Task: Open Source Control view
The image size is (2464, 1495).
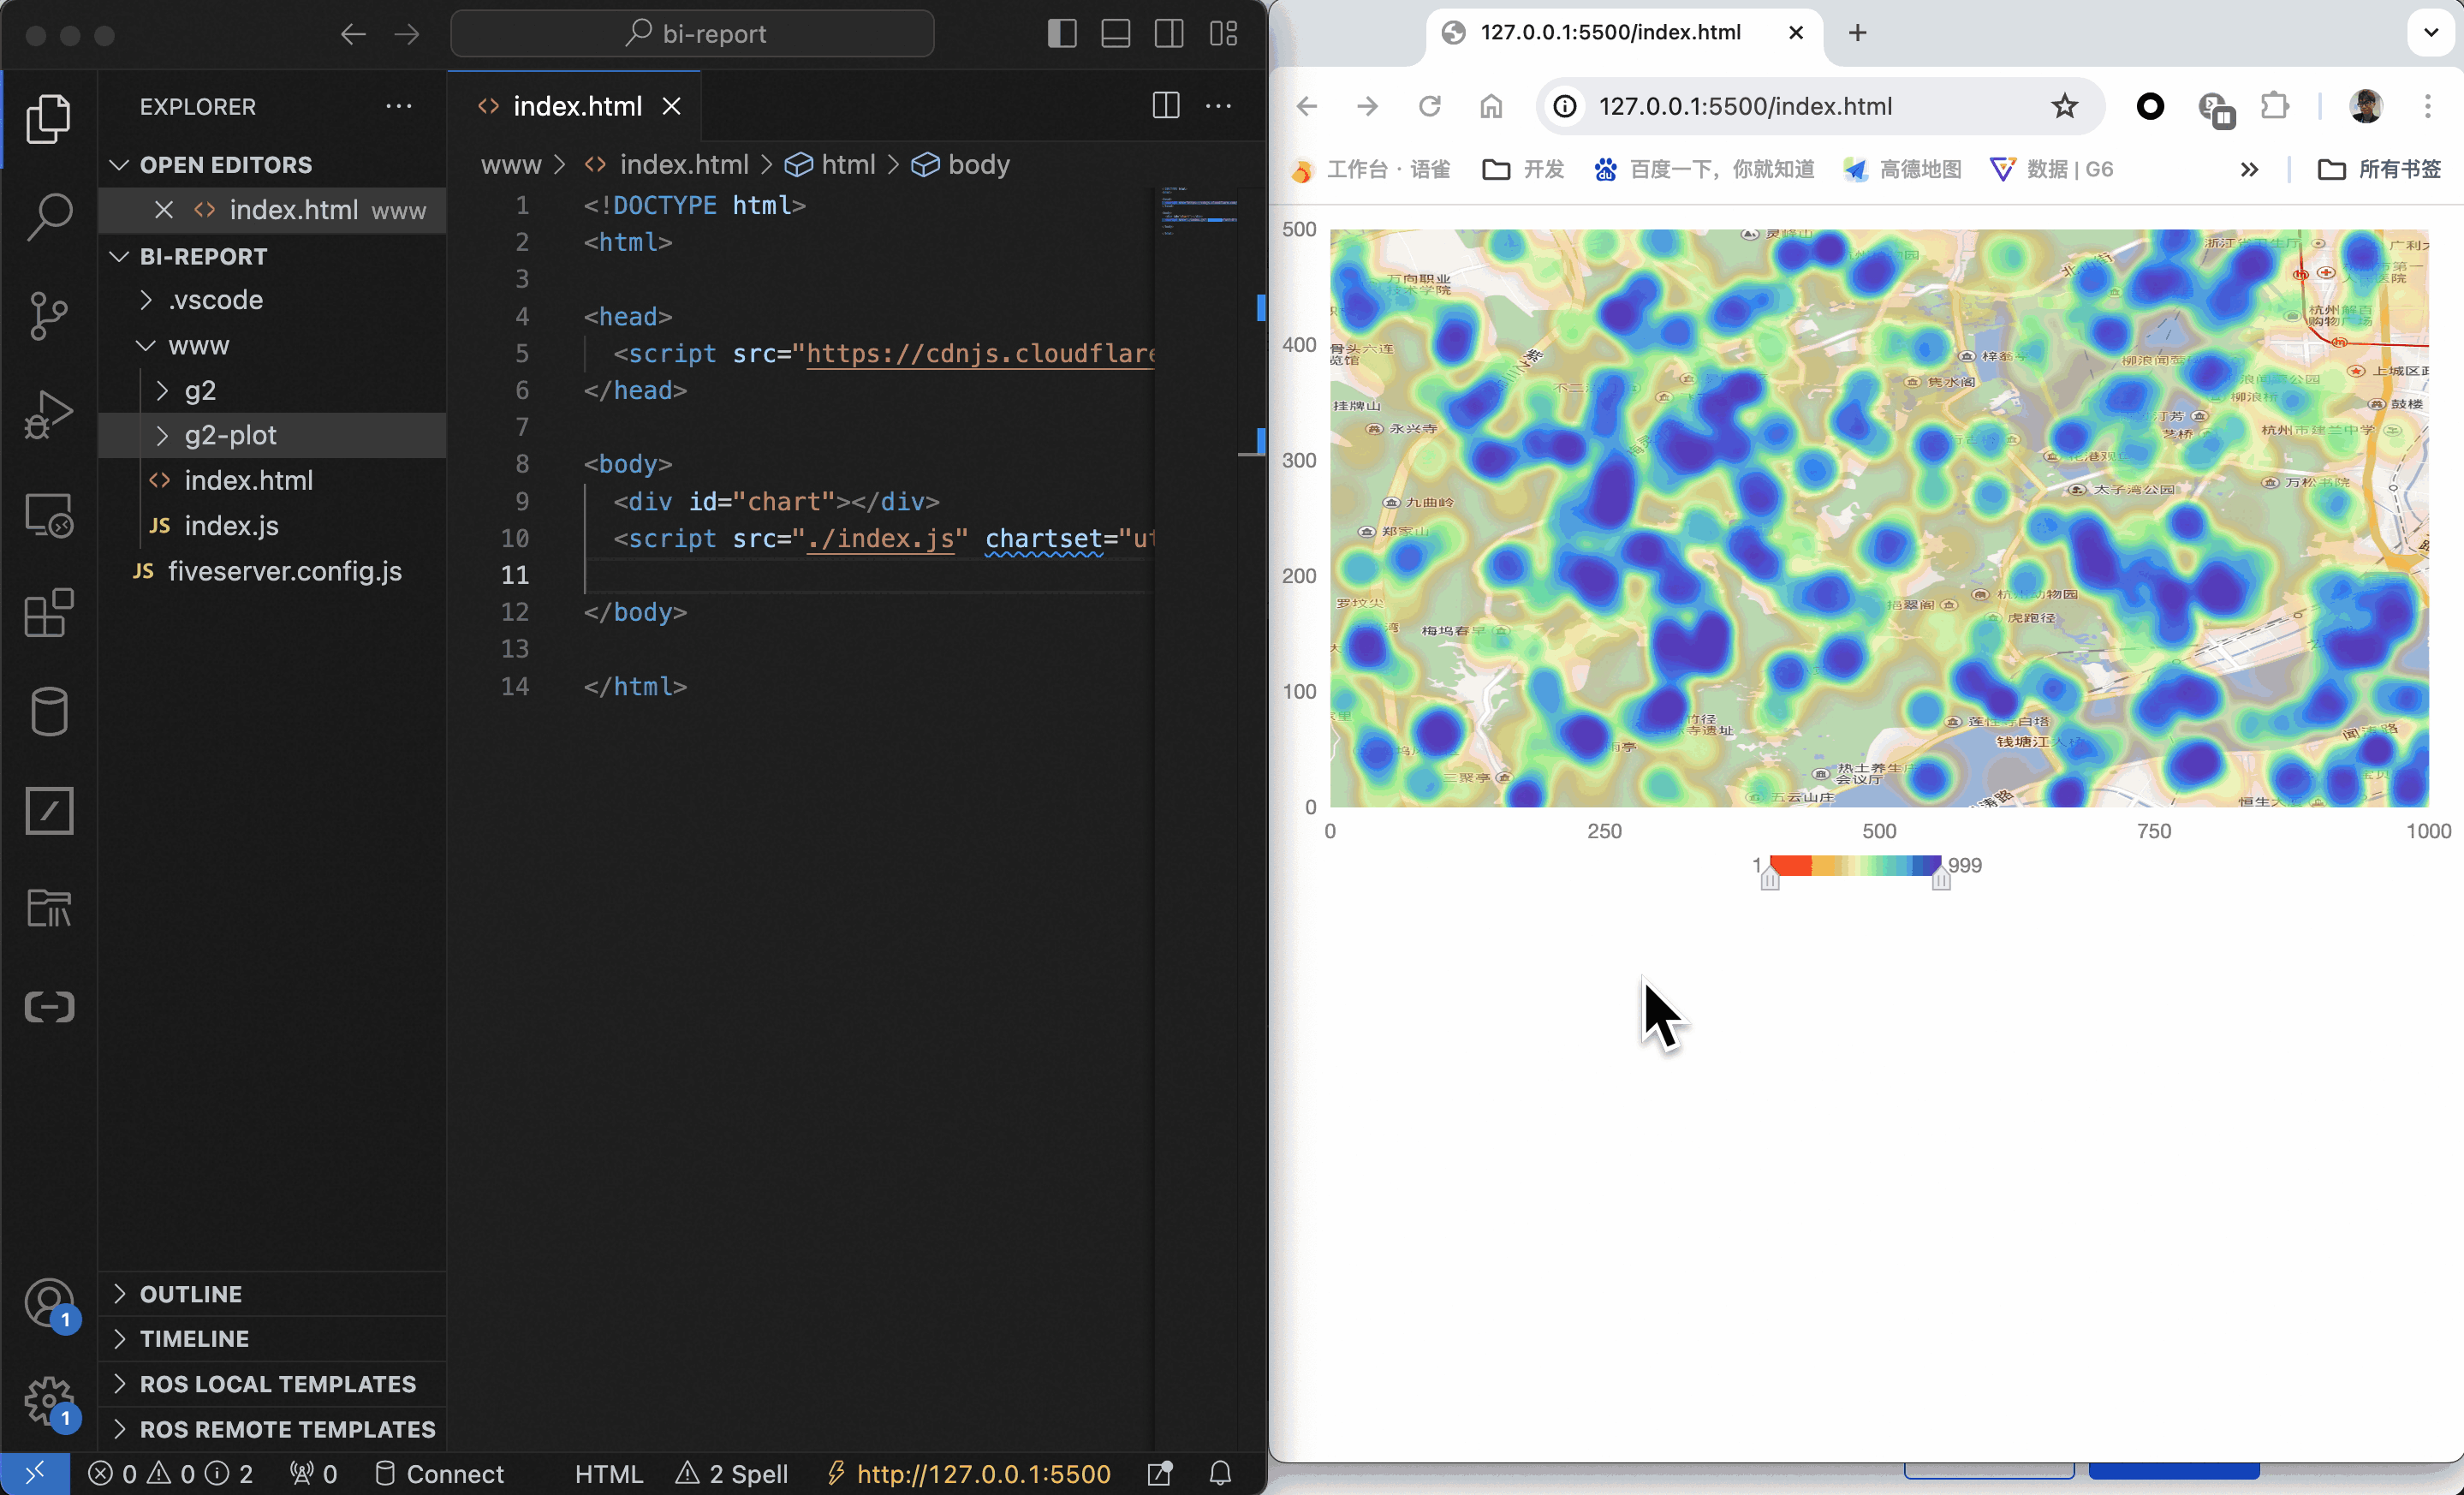Action: [48, 316]
